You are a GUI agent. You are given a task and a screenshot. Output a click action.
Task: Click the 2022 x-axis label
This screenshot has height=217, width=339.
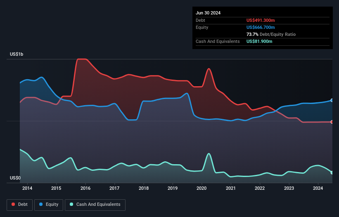(x=260, y=188)
